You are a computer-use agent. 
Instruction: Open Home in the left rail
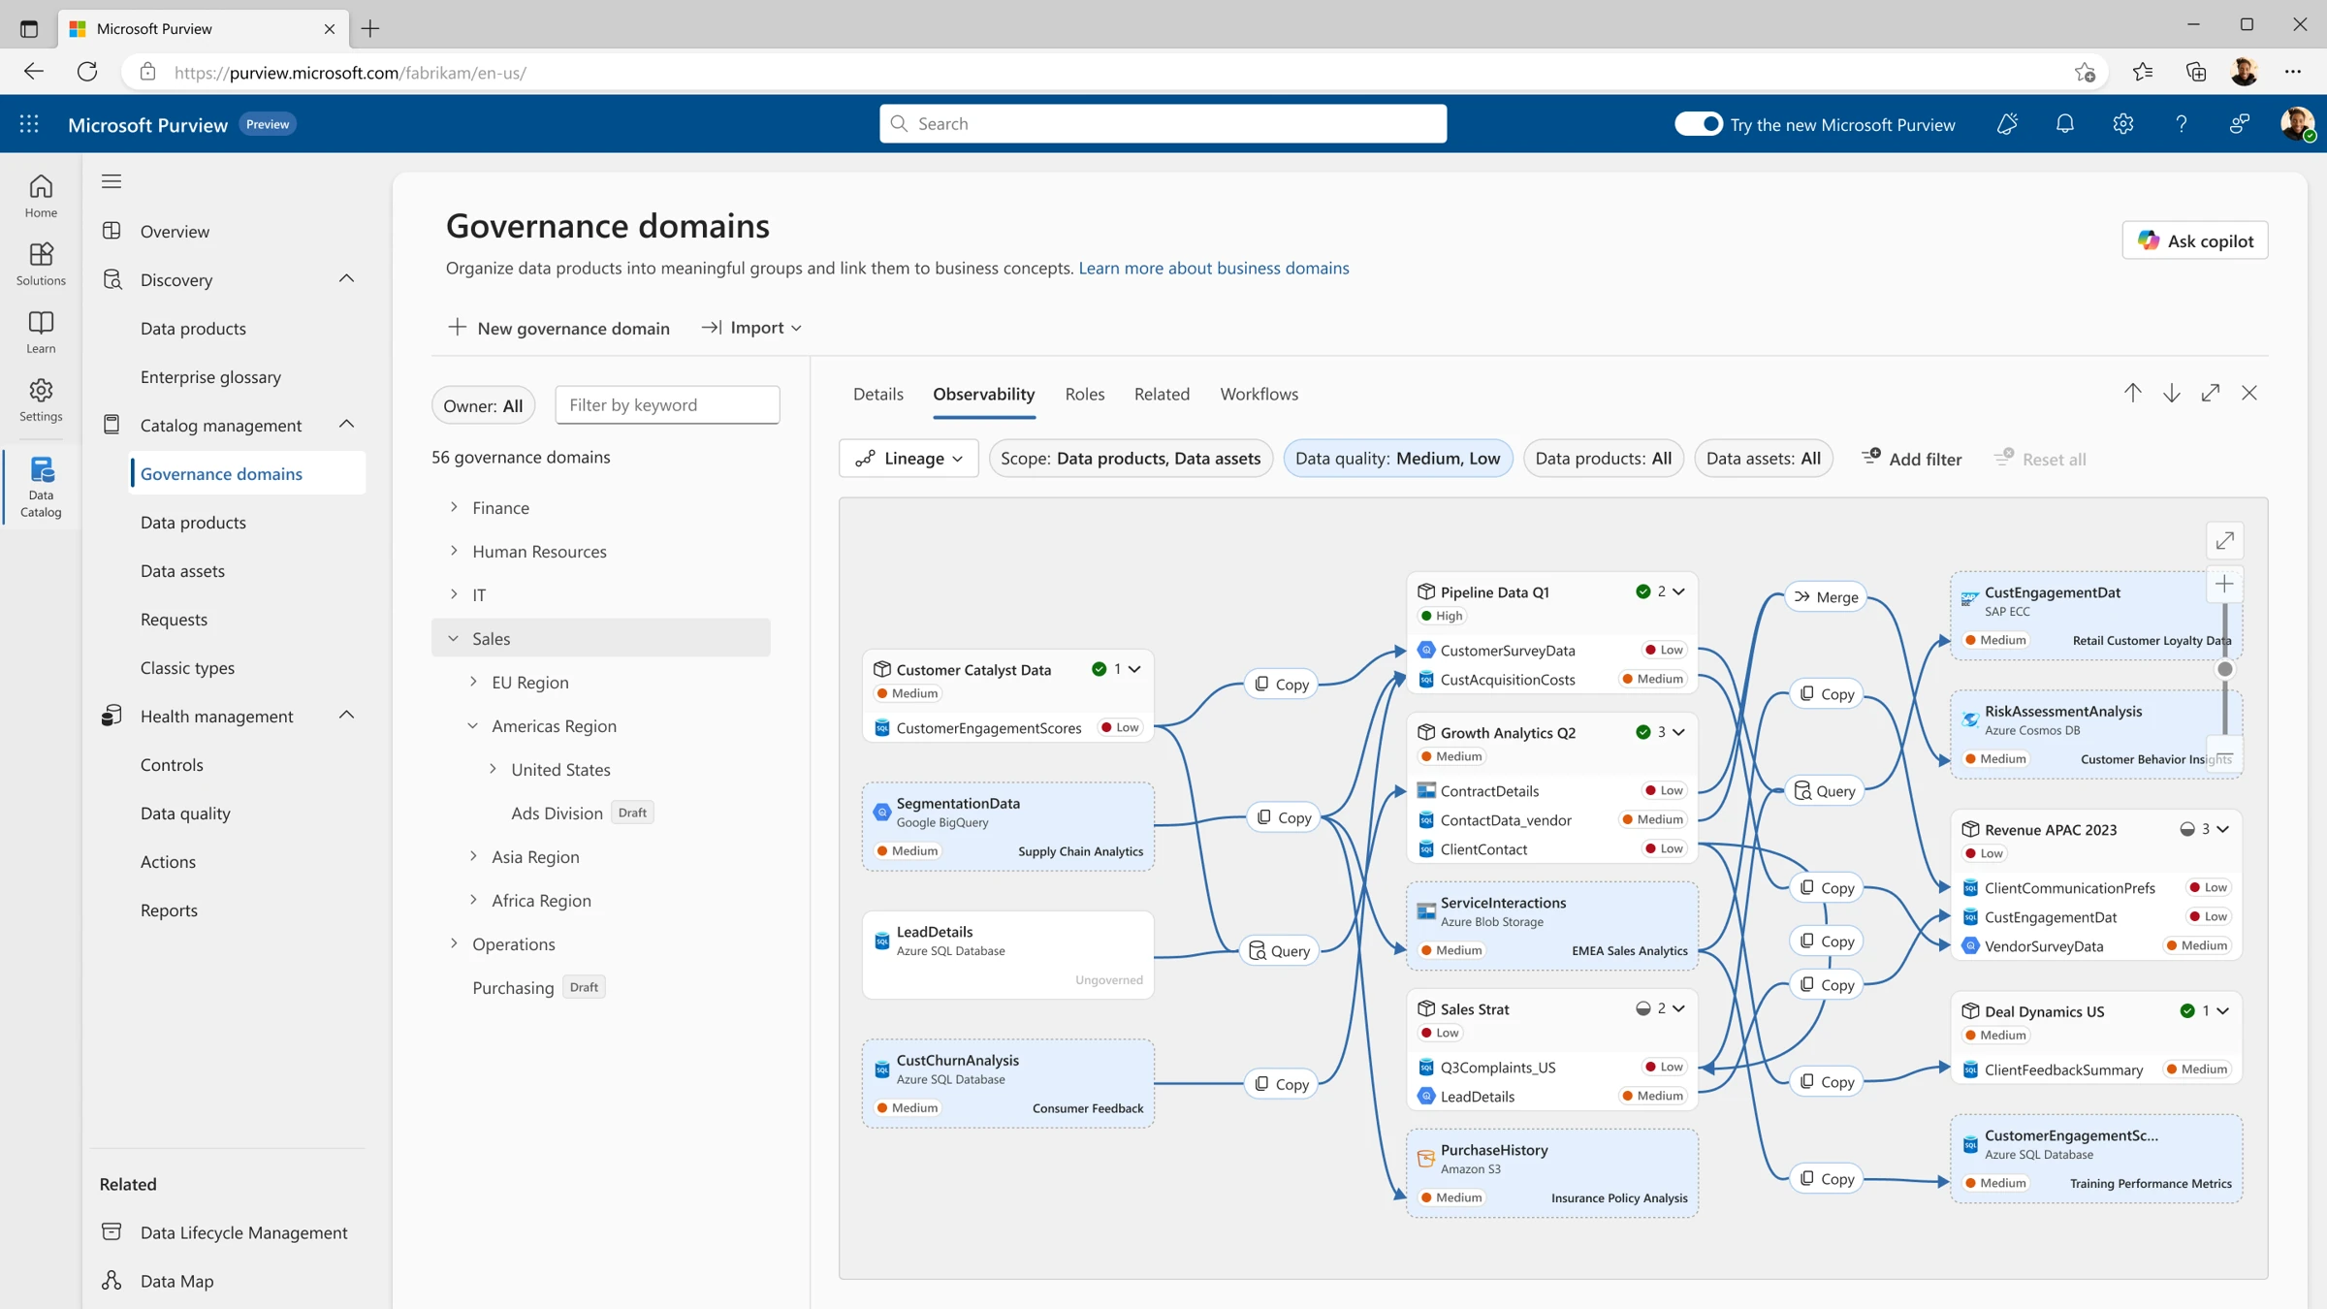click(x=41, y=196)
